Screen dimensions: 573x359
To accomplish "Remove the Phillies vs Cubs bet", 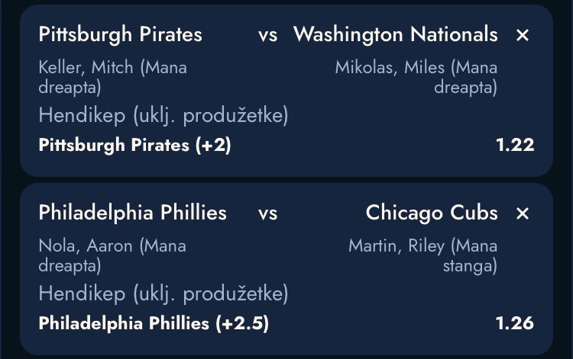I will pos(523,213).
